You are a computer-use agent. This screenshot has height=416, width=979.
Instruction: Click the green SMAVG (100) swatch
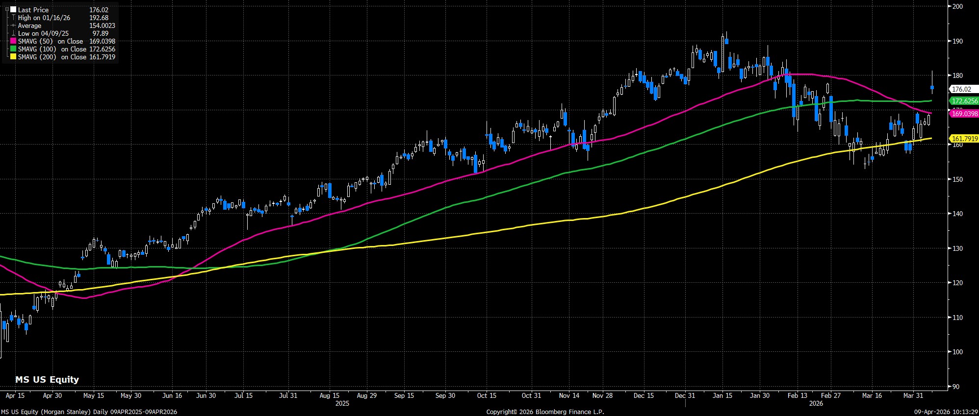[x=13, y=49]
